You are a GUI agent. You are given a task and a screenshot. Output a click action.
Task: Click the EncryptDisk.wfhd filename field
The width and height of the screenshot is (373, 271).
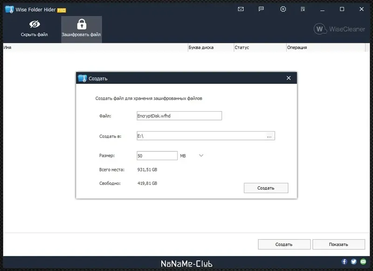(x=179, y=115)
